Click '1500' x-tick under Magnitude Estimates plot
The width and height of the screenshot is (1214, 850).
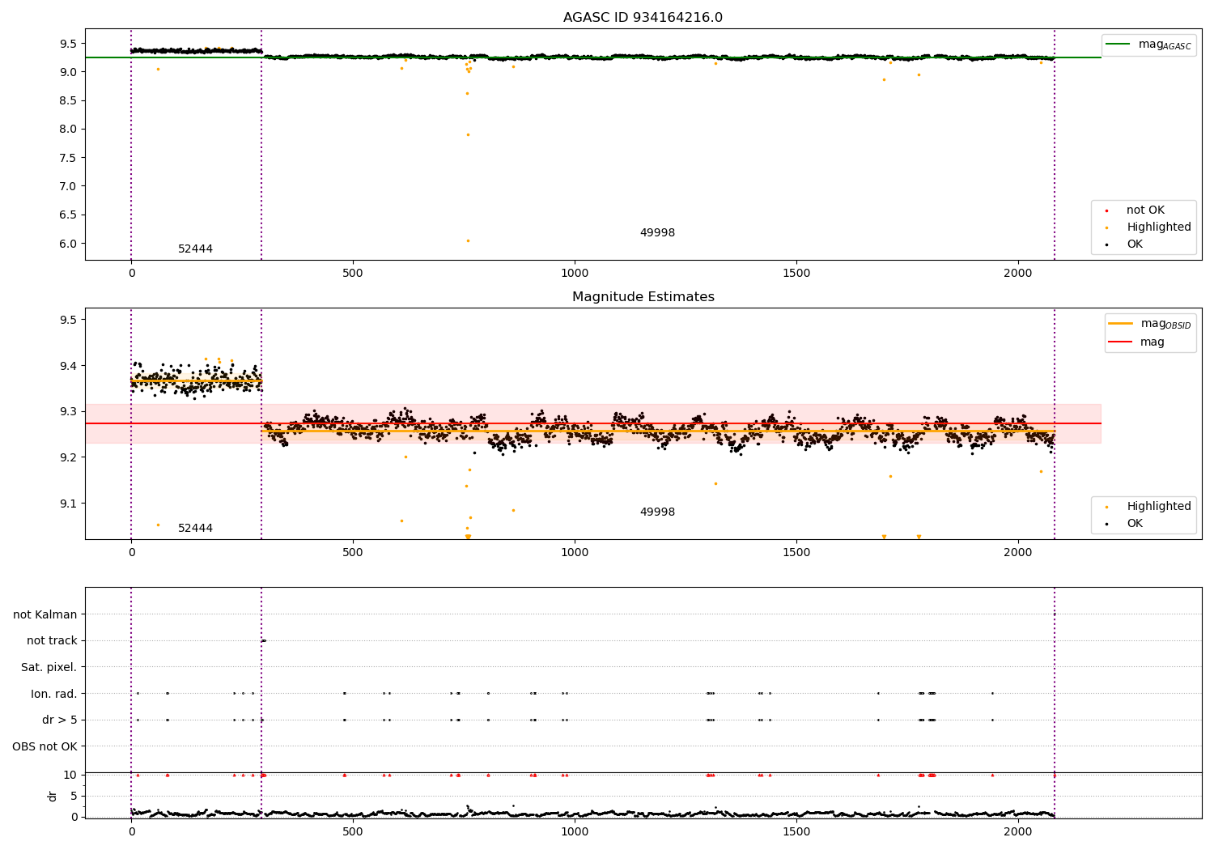[796, 553]
